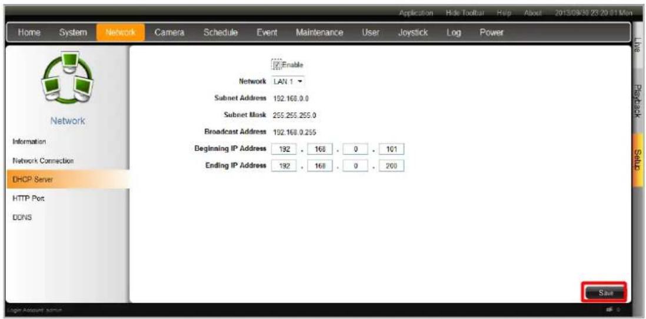Expand the Network LAN 1 dropdown

point(288,82)
